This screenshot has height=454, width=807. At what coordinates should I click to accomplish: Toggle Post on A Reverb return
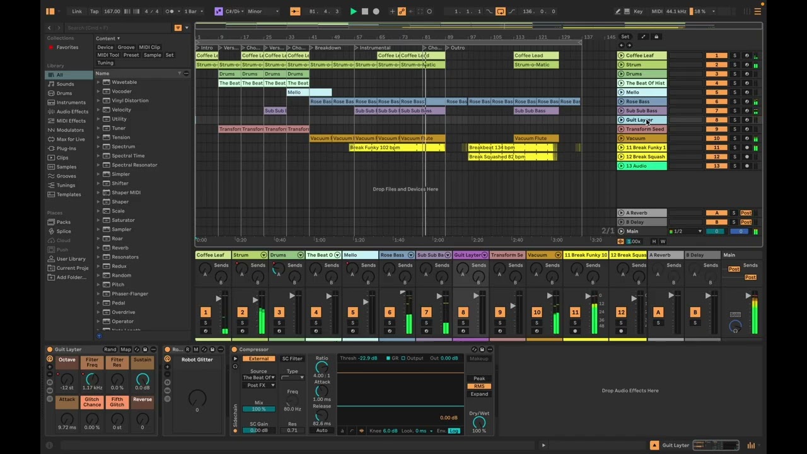[x=746, y=213]
